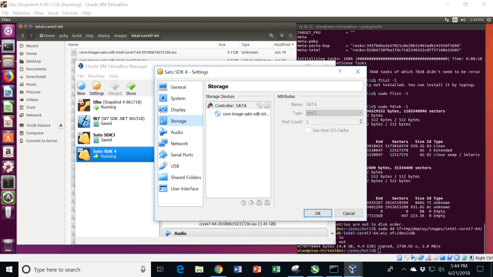Open Excel from Windows taskbar
The height and width of the screenshot is (277, 493).
(x=276, y=270)
